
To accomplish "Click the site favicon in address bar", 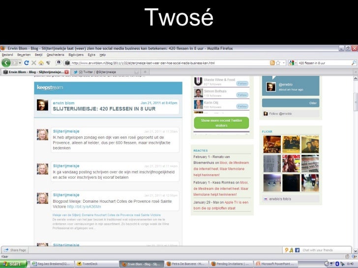I will tap(67, 63).
